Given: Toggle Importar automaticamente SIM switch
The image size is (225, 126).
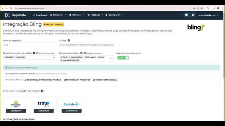Looking at the screenshot, I should [x=123, y=57].
